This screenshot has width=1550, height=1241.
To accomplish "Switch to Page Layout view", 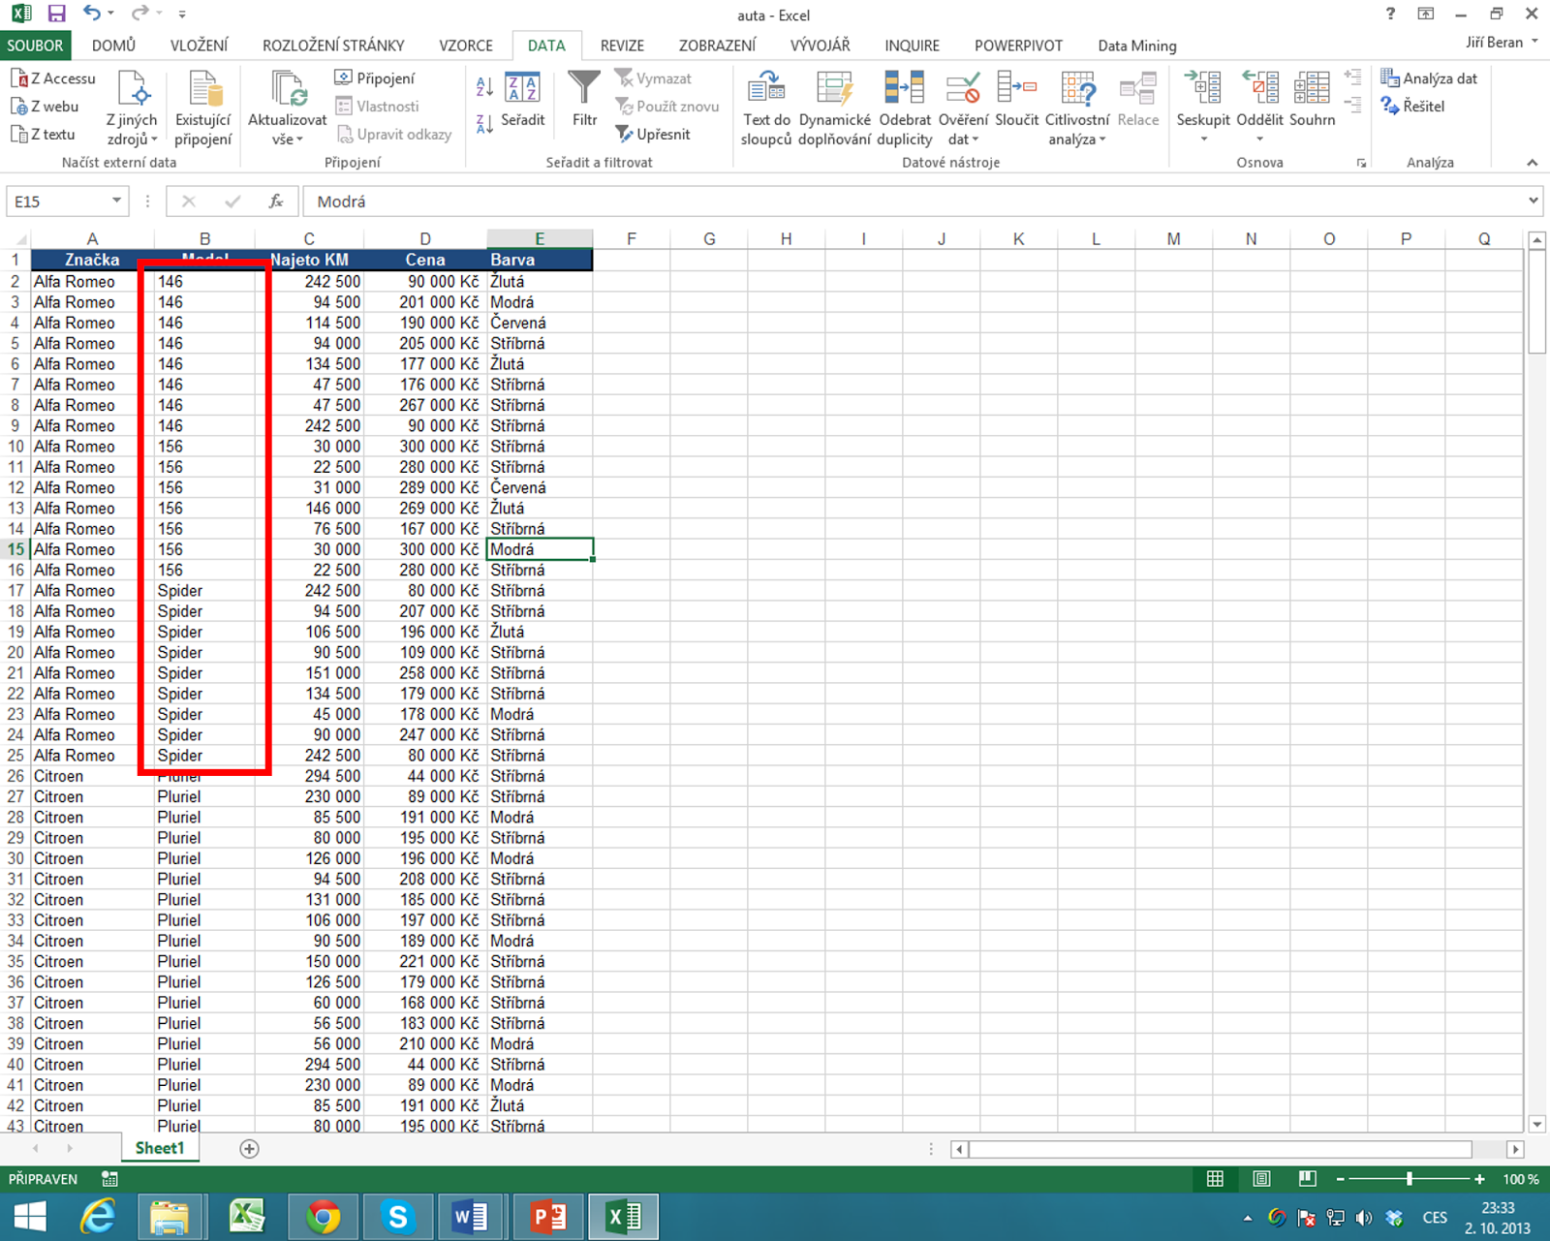I will (1261, 1179).
